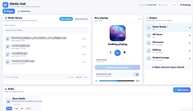Viewport: 193px width, 111px height.
Task: Select Hallway output group
Action: pos(168,51)
